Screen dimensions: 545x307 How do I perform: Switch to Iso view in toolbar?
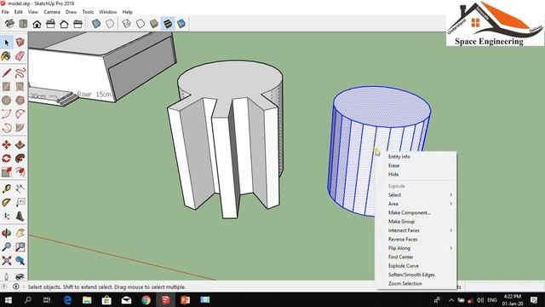pos(9,24)
